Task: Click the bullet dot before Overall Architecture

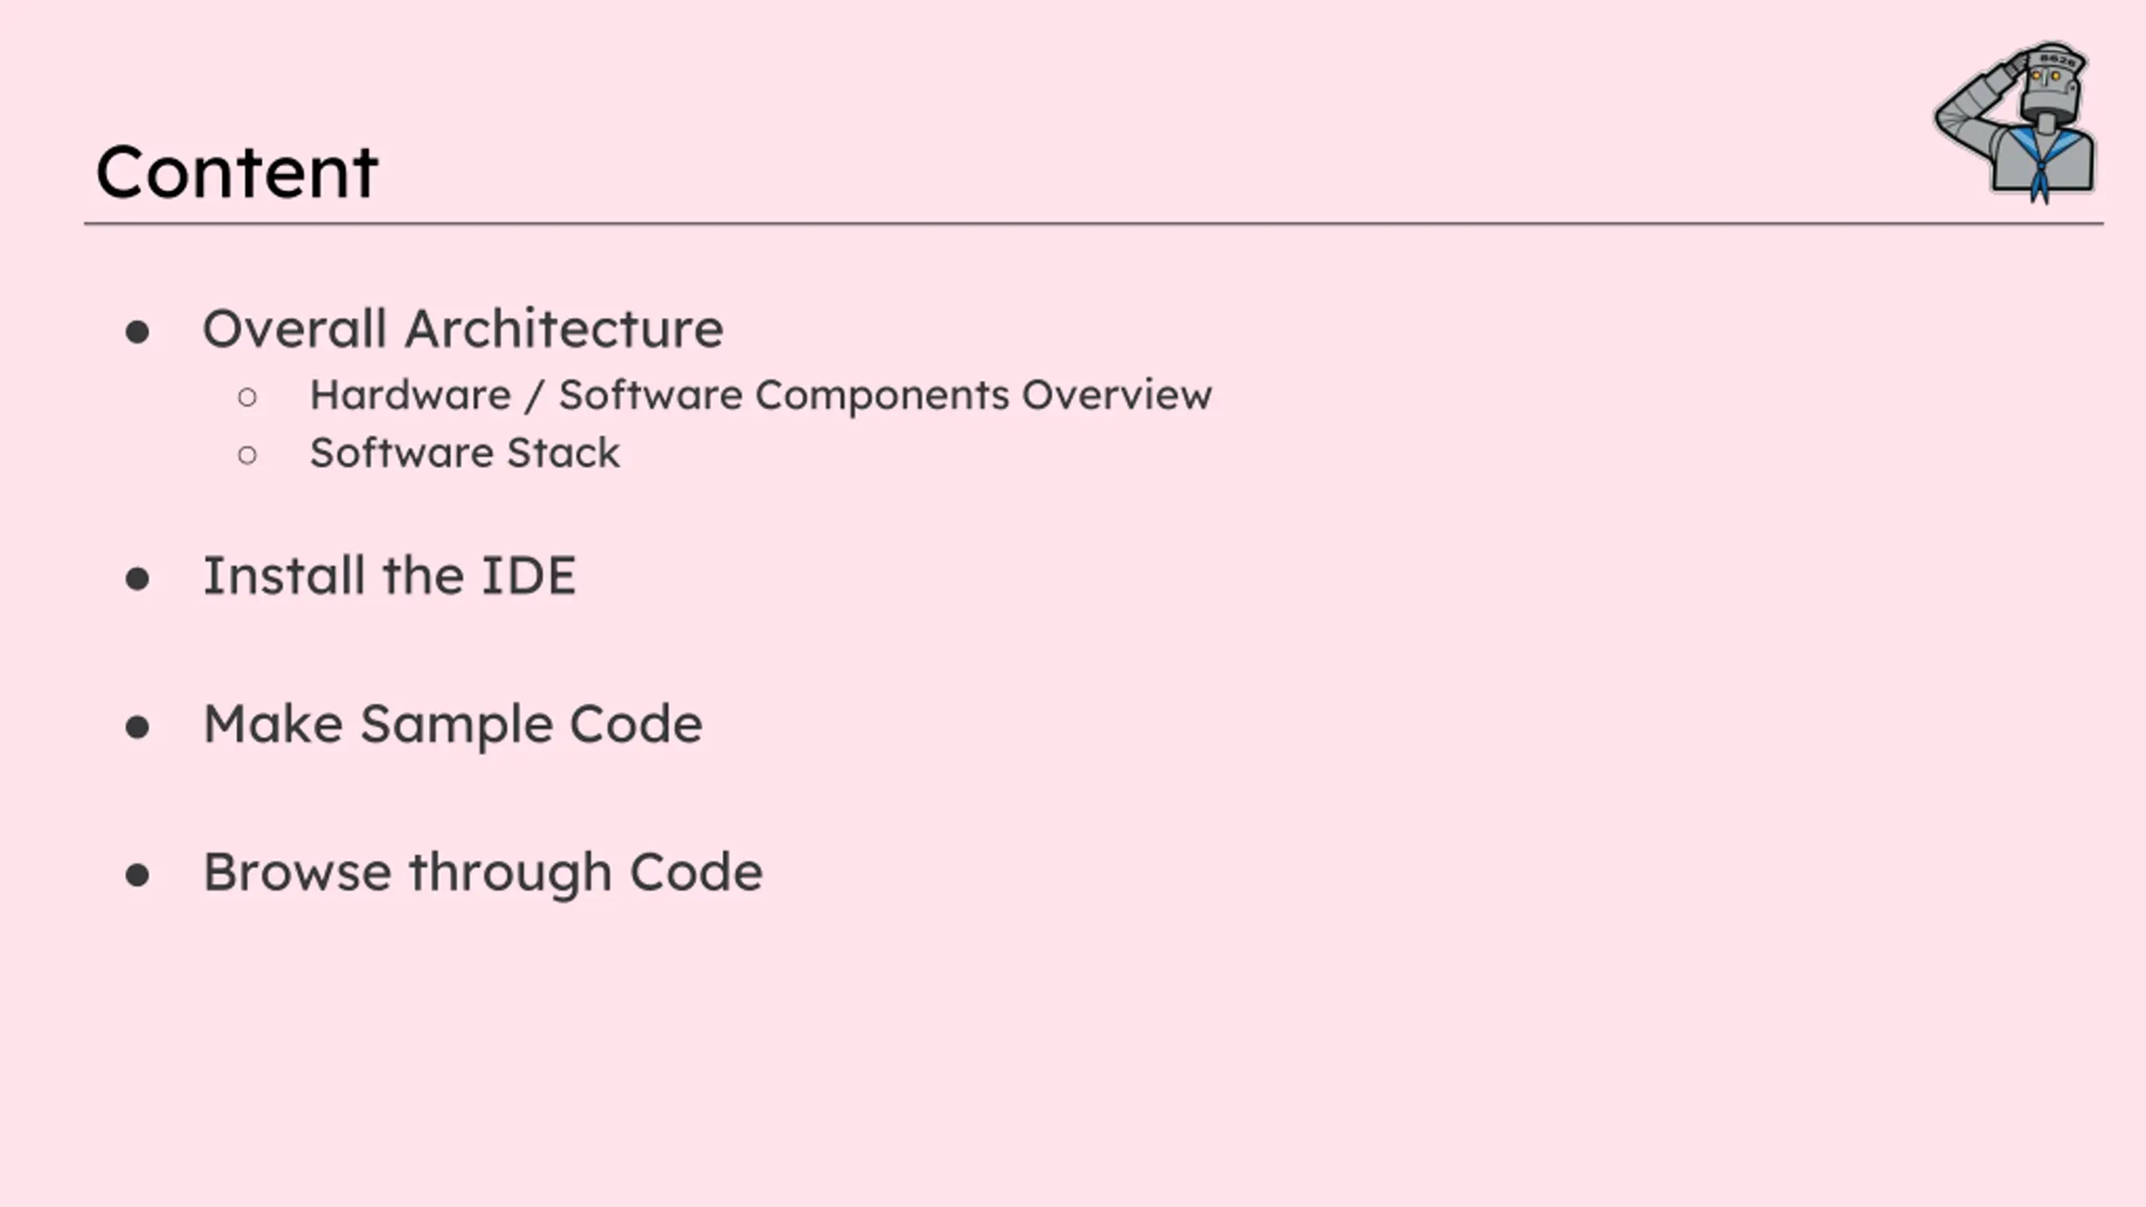Action: coord(137,332)
